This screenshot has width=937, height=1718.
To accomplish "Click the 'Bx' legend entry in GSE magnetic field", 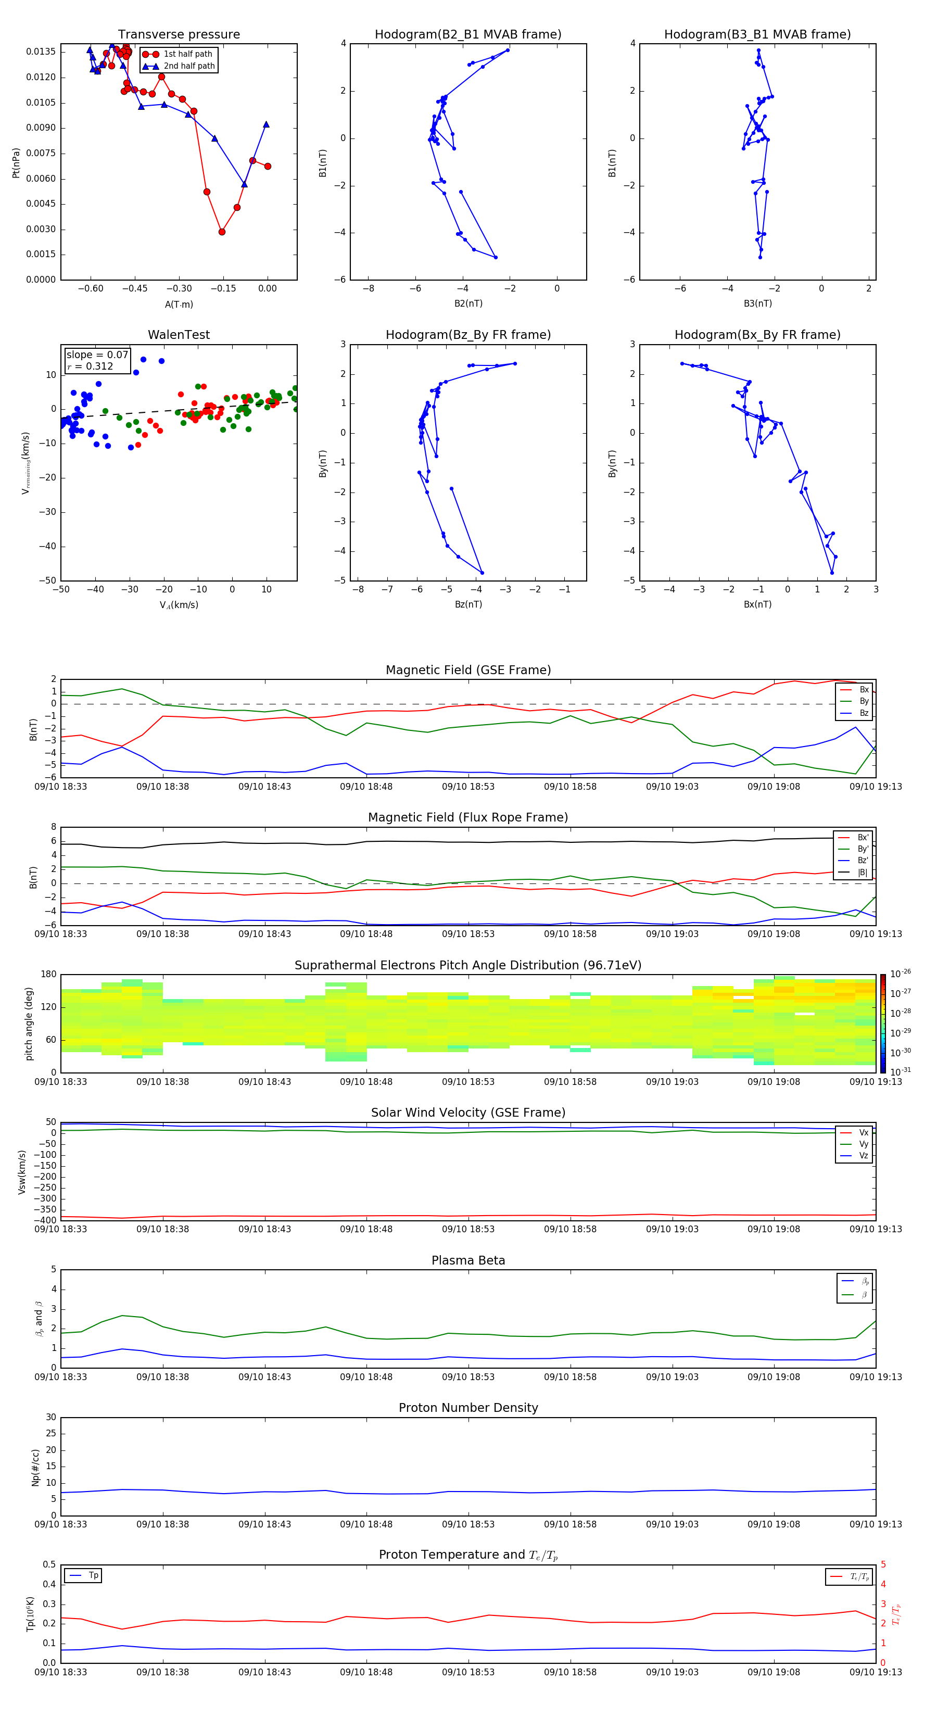I will 854,690.
